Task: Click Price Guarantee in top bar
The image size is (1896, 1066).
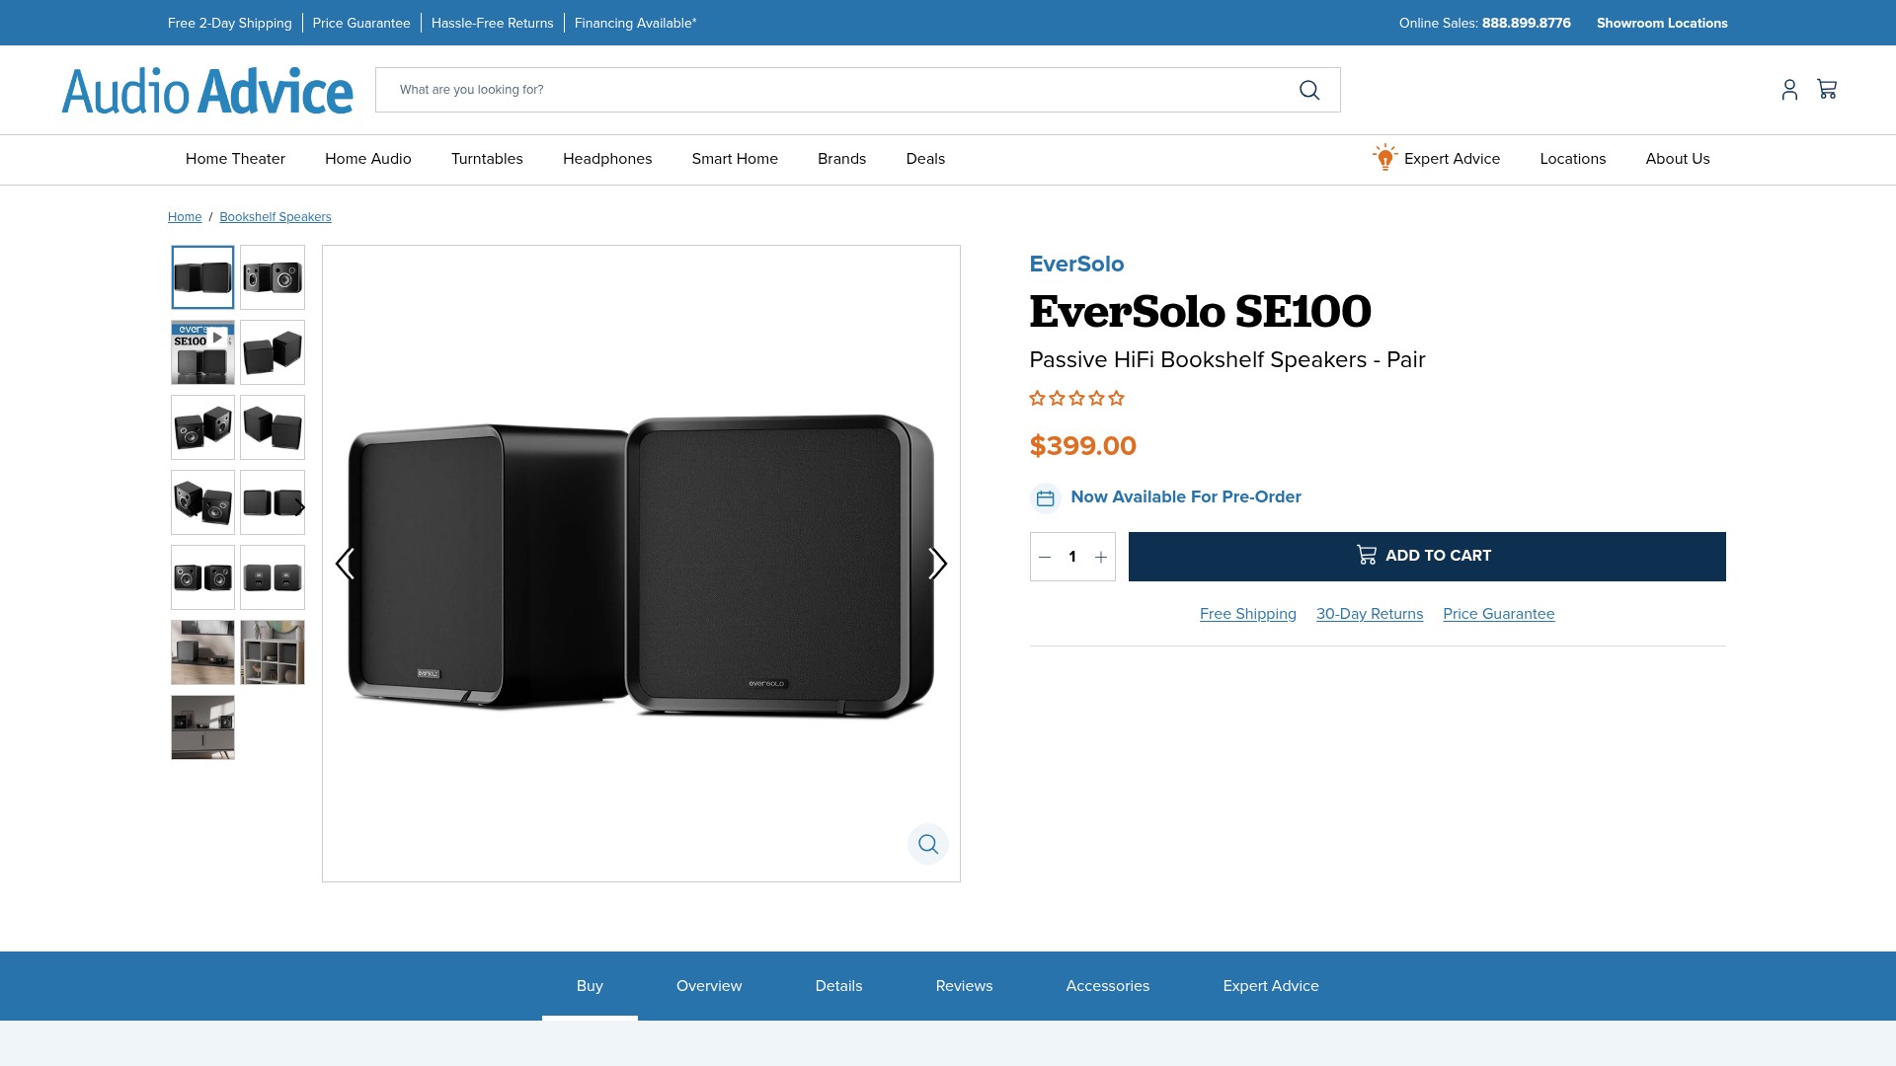Action: (x=361, y=23)
